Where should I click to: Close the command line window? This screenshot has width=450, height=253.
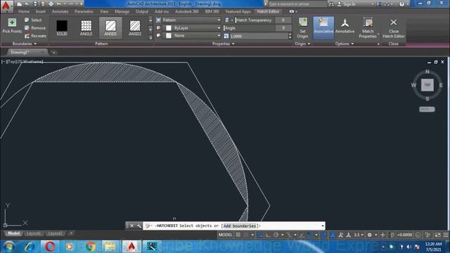[131, 226]
